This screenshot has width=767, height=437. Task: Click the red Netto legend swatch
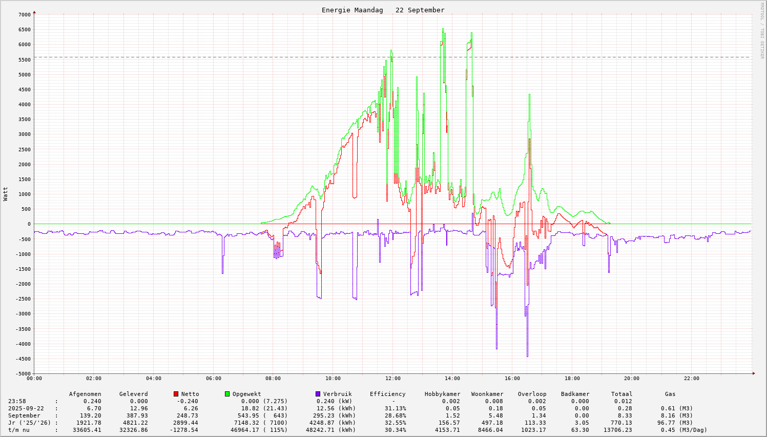(x=176, y=394)
